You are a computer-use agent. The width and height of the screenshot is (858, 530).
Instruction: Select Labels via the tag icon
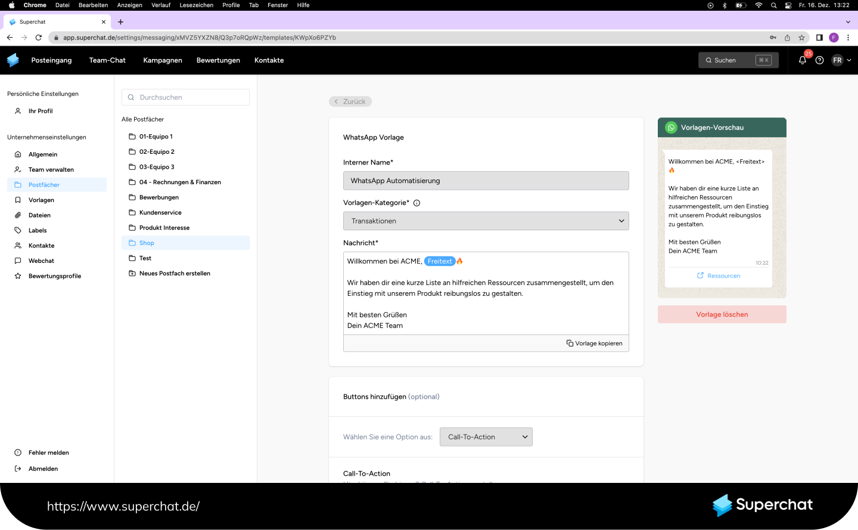click(18, 230)
